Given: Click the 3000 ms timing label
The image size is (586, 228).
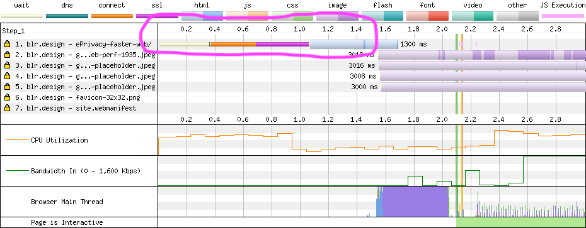Looking at the screenshot, I should [364, 87].
